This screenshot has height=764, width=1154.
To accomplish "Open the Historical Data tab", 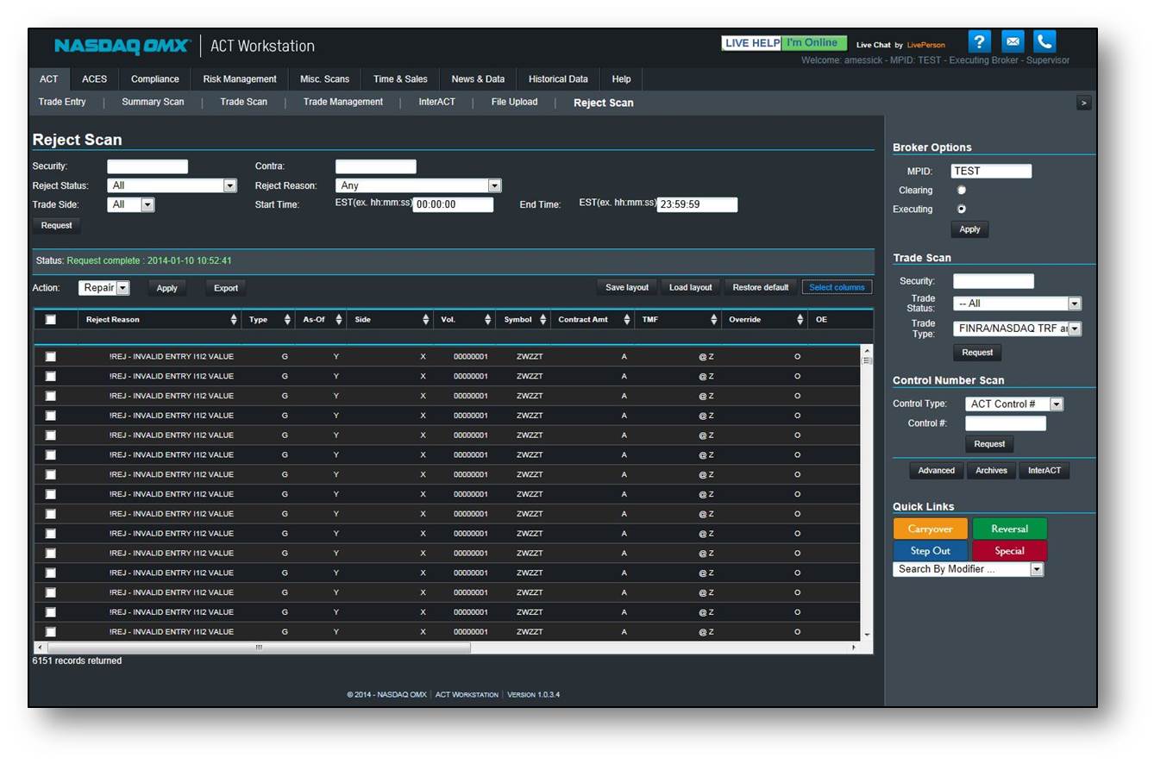I will [558, 79].
